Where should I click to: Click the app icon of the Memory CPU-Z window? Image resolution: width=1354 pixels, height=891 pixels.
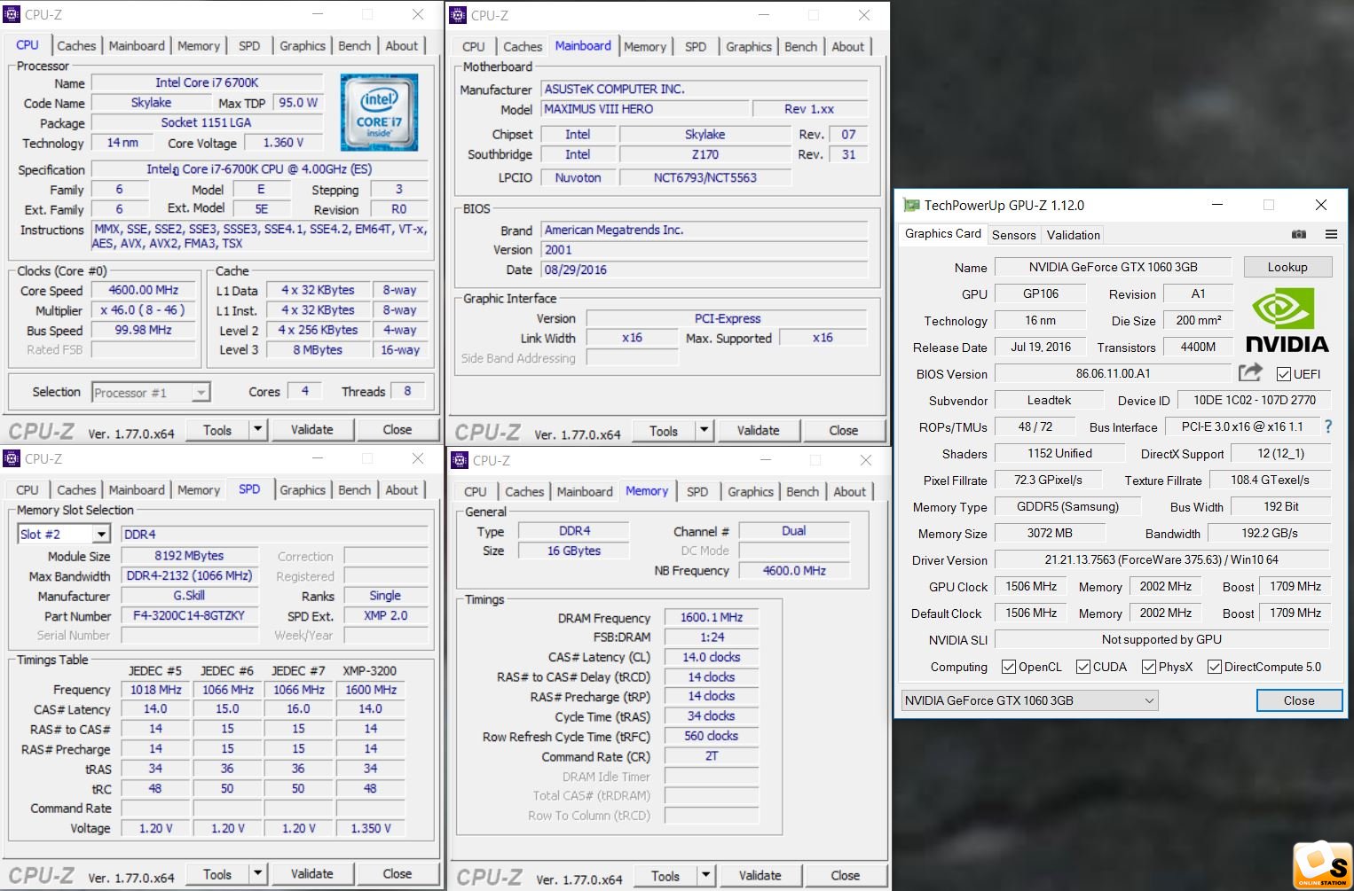[x=460, y=460]
